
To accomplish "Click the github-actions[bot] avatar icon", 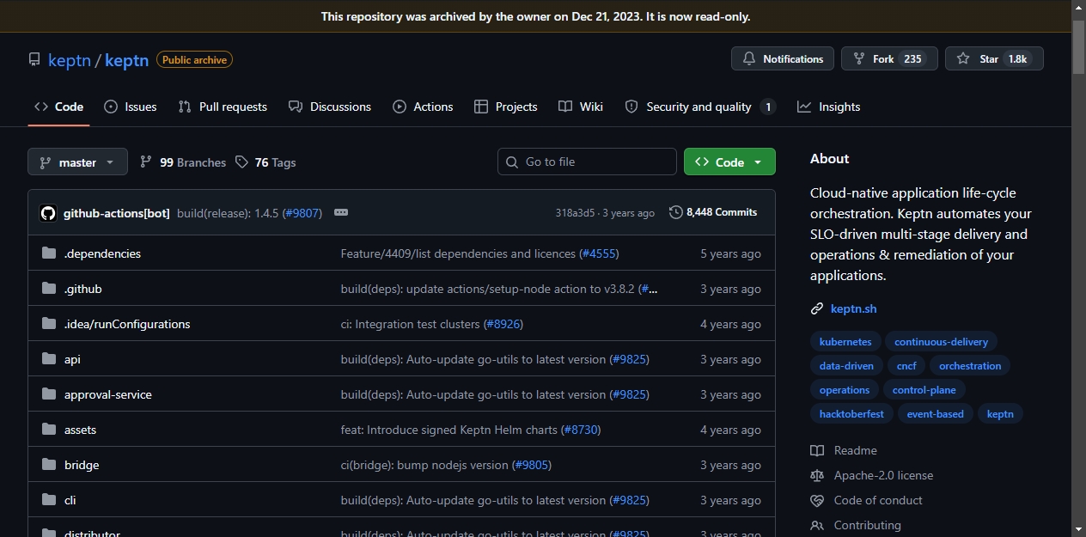I will point(48,213).
